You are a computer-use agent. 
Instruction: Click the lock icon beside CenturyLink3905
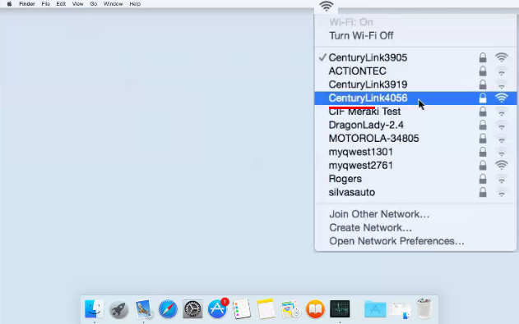pos(483,57)
